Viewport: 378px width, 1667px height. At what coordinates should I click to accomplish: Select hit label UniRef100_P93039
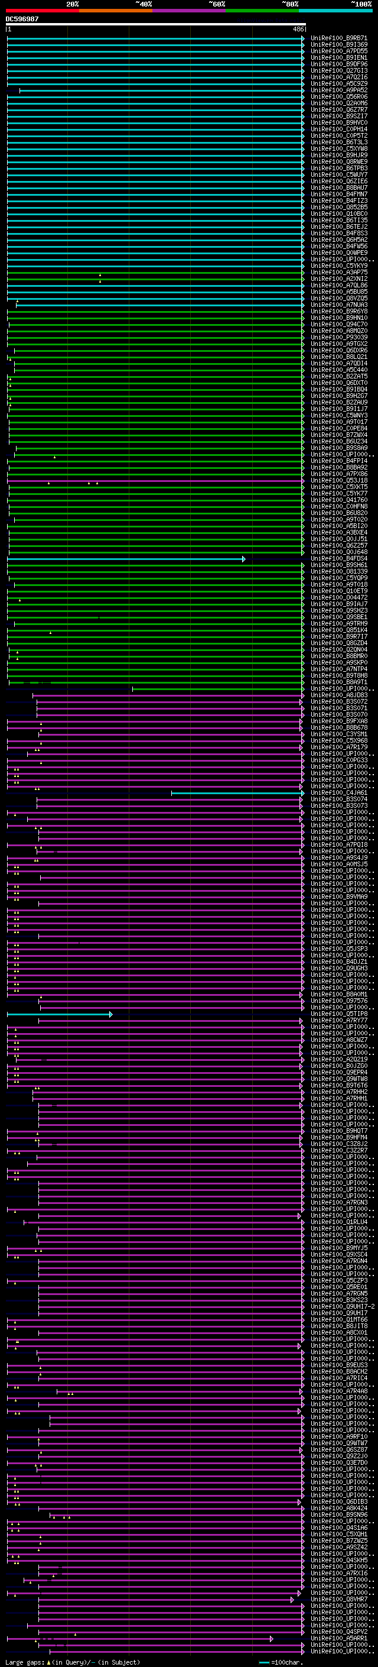[339, 337]
